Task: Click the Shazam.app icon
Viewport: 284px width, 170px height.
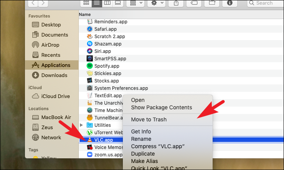Action: coord(90,44)
